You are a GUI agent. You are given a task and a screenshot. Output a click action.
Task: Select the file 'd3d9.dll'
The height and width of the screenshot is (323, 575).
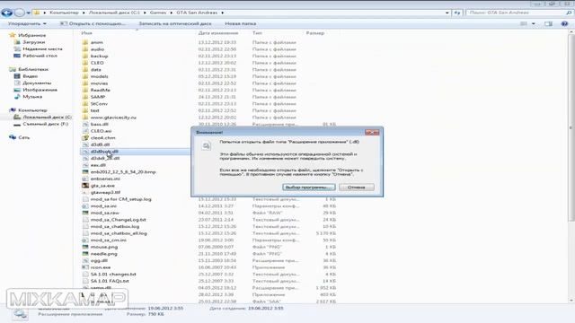[x=100, y=144]
